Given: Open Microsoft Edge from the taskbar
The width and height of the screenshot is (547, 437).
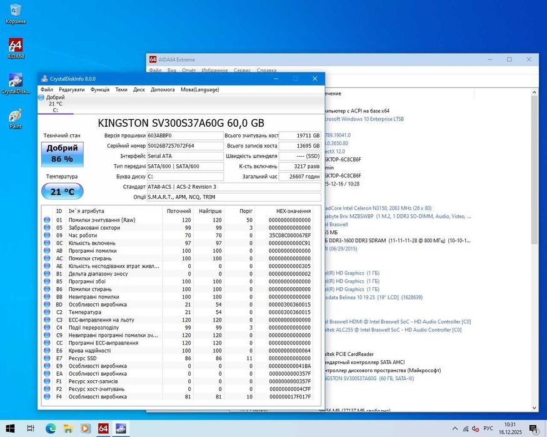Looking at the screenshot, I should [x=51, y=428].
